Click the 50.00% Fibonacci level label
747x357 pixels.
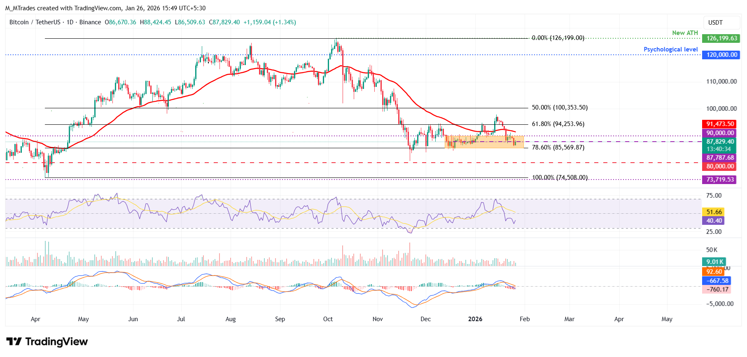coord(560,107)
